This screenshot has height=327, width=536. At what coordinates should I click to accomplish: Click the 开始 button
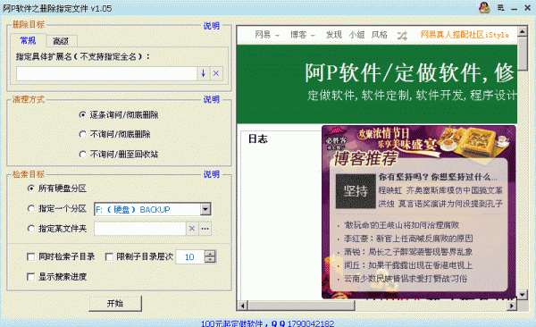click(115, 304)
